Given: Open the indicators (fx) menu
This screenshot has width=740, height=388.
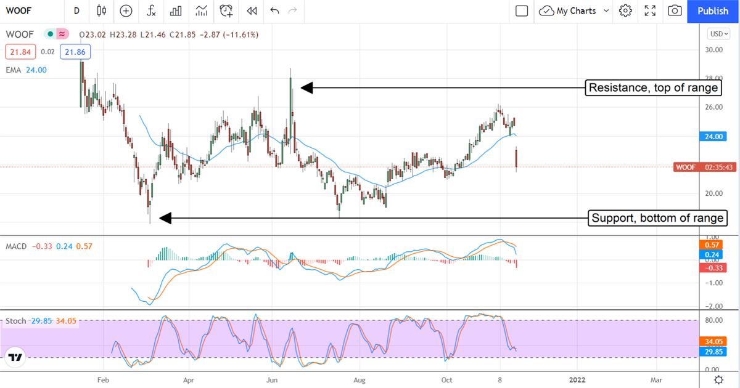Looking at the screenshot, I should 151,10.
